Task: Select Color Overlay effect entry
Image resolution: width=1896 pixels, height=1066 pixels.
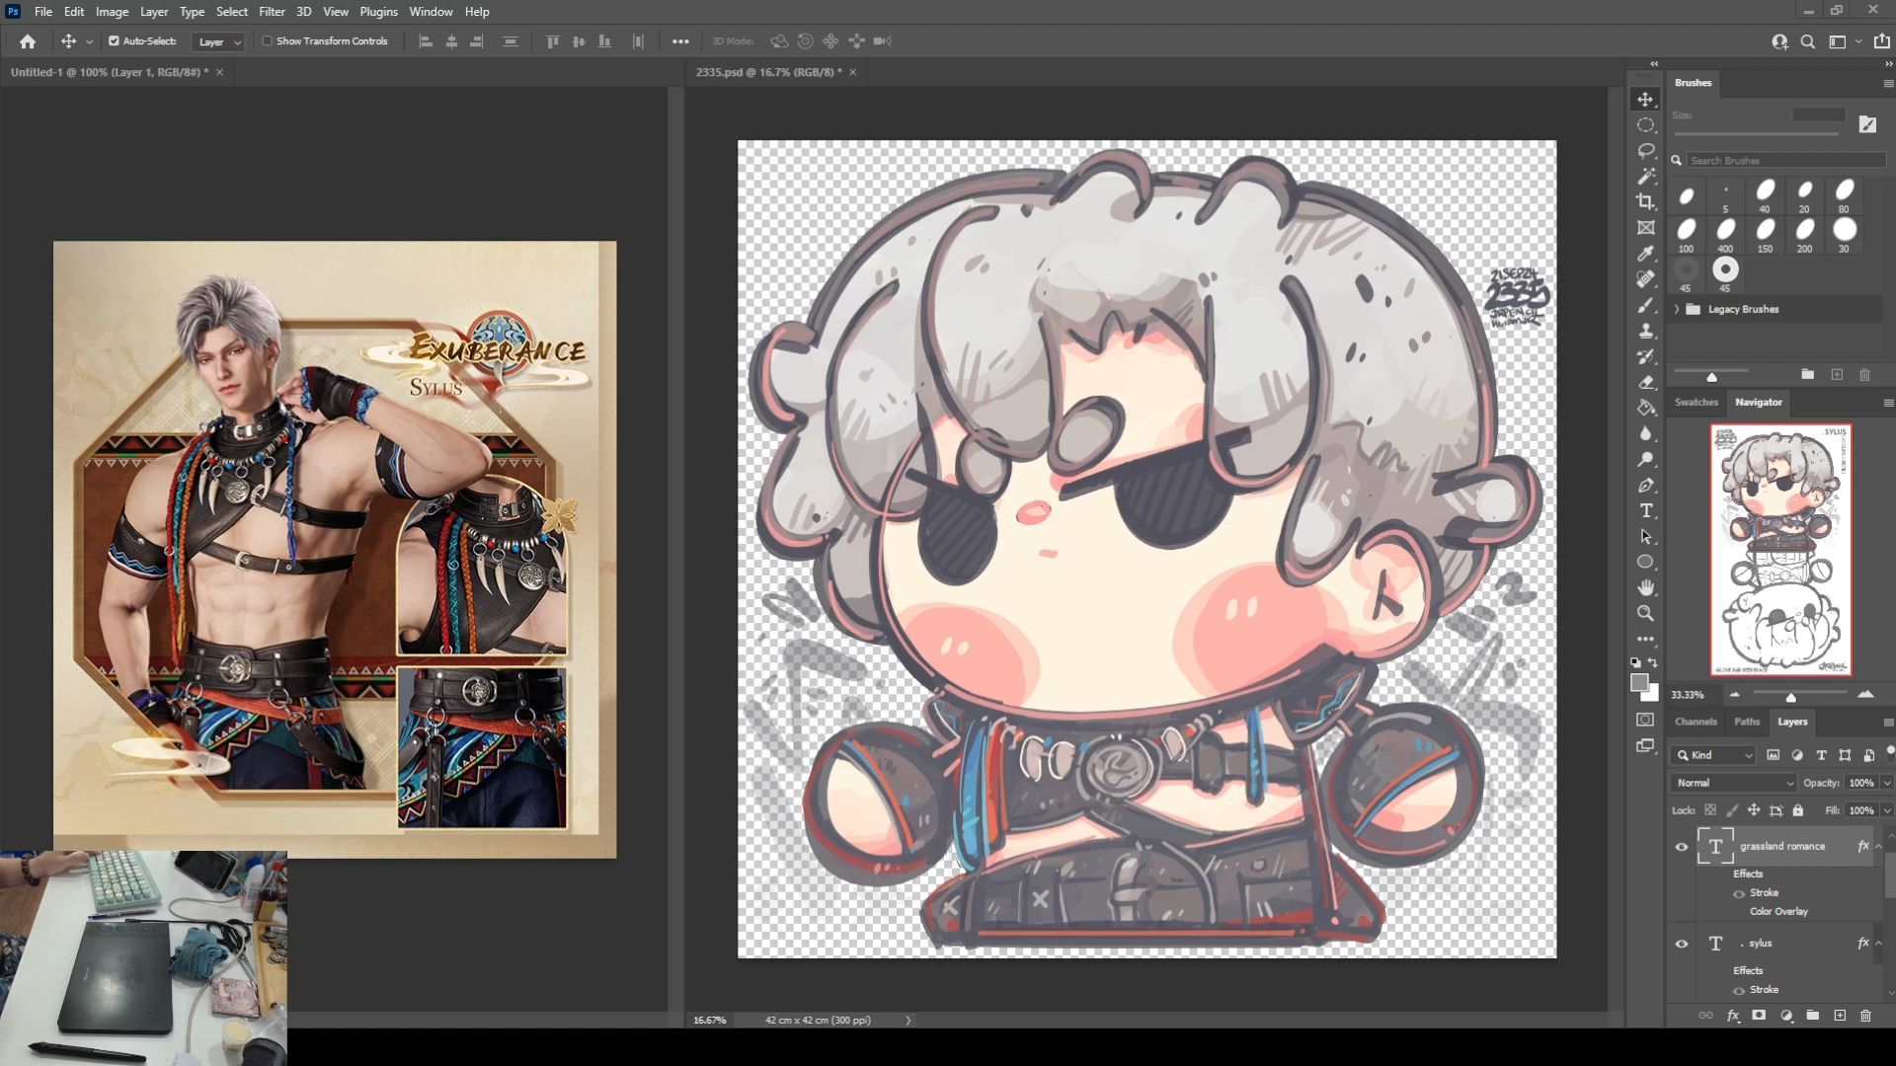Action: coord(1778,912)
